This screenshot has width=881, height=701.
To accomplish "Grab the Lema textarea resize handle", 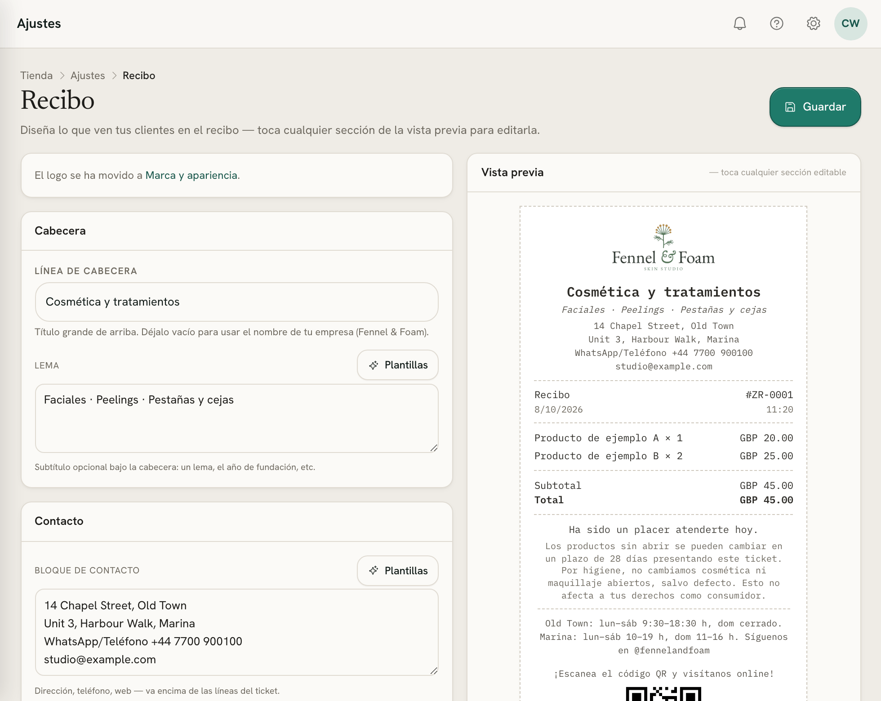I will point(434,448).
